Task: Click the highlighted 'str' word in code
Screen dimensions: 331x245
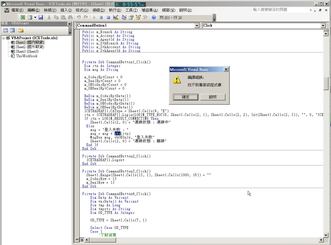Action: coord(118,134)
